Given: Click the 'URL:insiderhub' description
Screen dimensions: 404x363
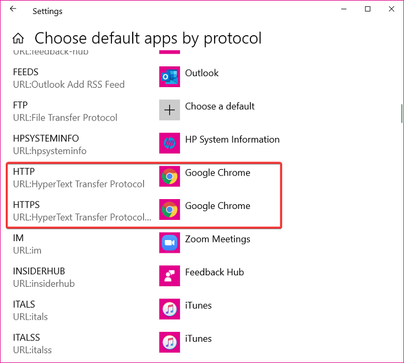Looking at the screenshot, I should click(44, 284).
